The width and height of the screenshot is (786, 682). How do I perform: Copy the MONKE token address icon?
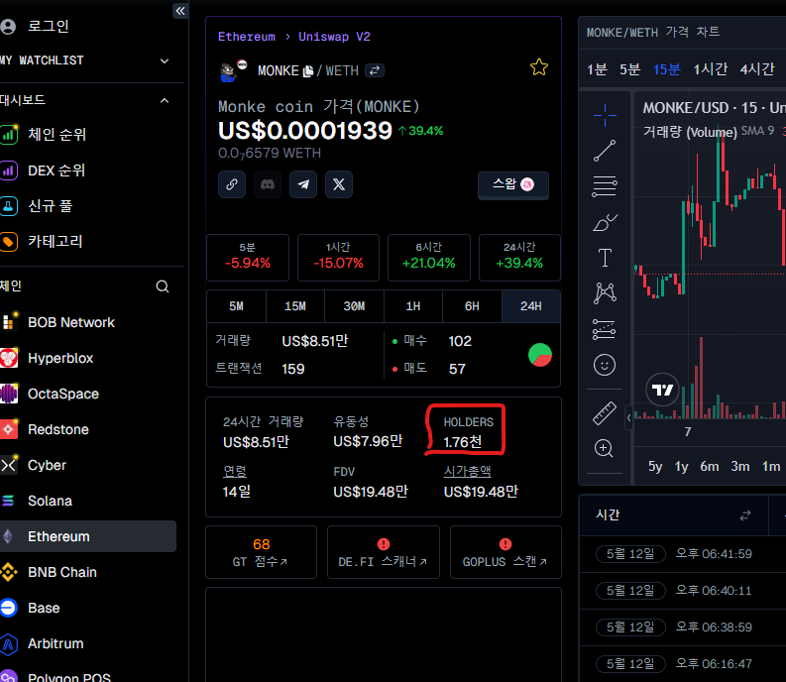tap(308, 71)
